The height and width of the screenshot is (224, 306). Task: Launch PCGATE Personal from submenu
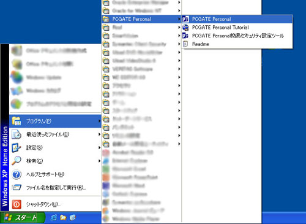[237, 19]
